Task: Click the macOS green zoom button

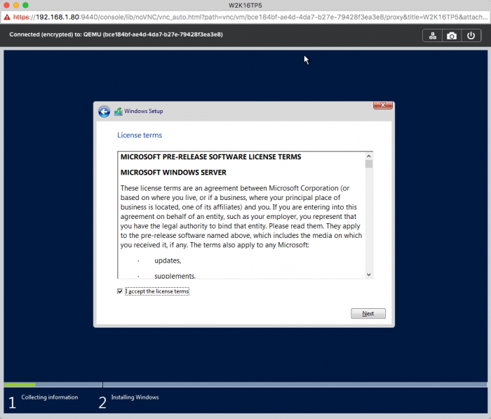Action: (25, 6)
